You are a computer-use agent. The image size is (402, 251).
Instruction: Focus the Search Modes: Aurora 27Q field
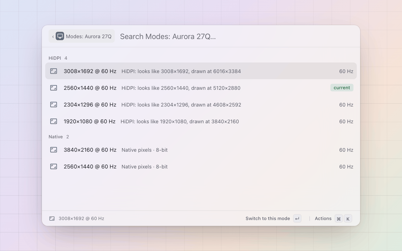tap(237, 37)
